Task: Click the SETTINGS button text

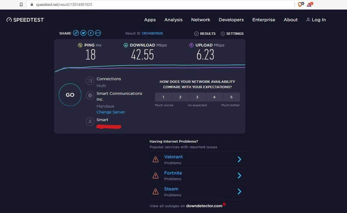Action: (235, 33)
